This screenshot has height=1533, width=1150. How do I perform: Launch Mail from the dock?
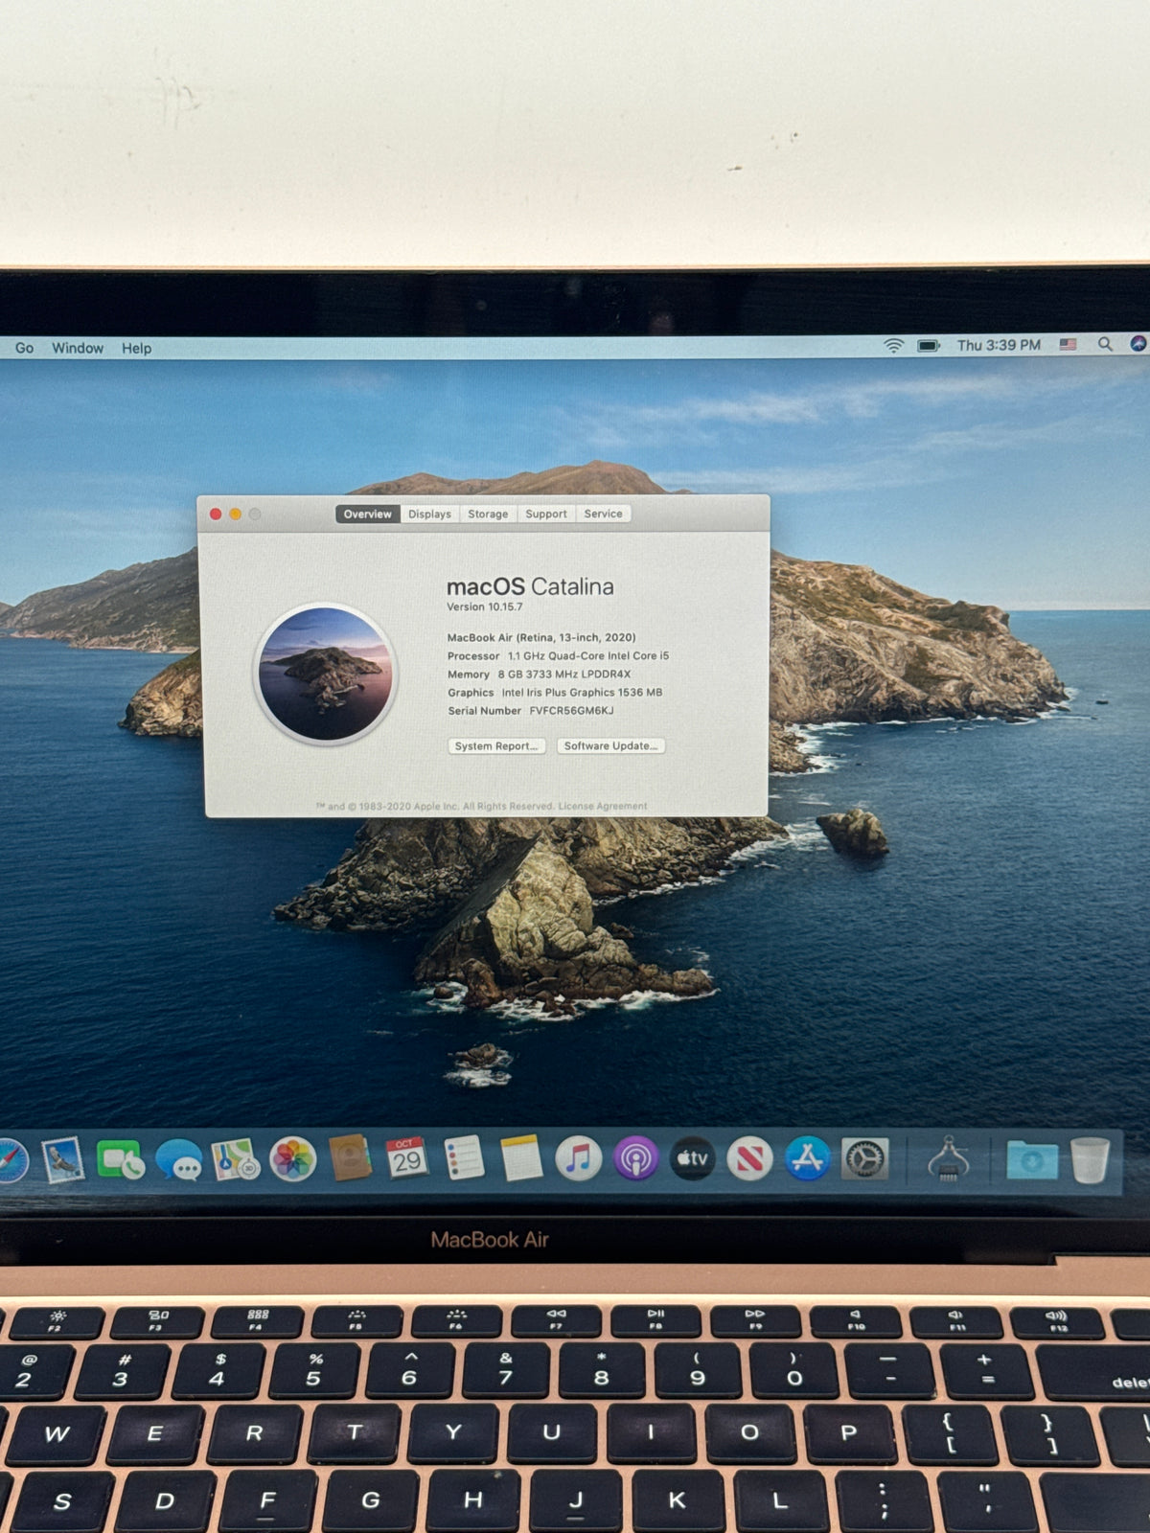tap(63, 1160)
